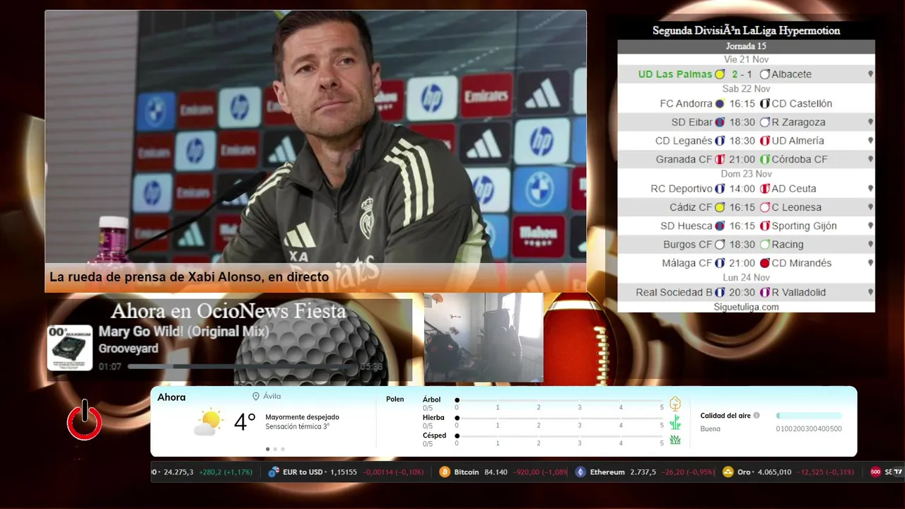The height and width of the screenshot is (509, 905).
Task: Click the Bitcoin ticker label
Action: click(467, 472)
